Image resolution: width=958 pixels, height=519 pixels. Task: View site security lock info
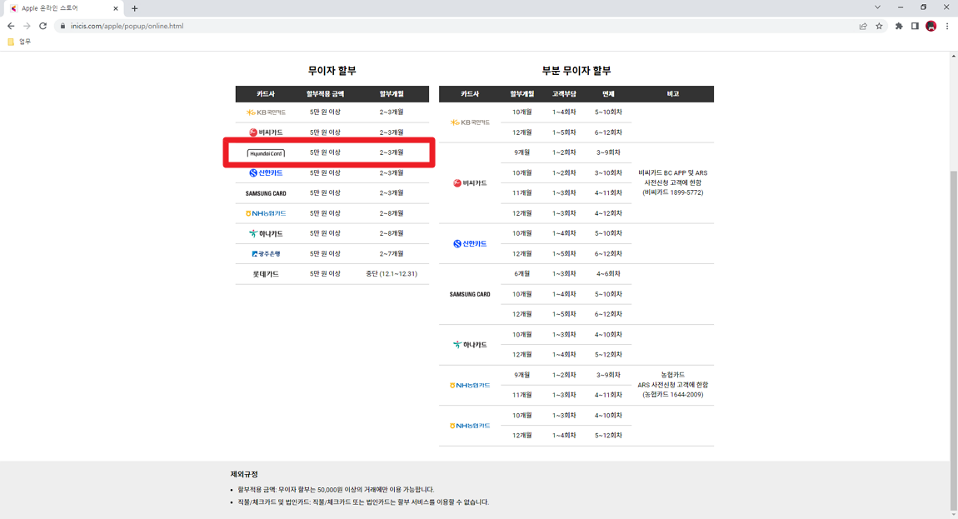coord(62,26)
